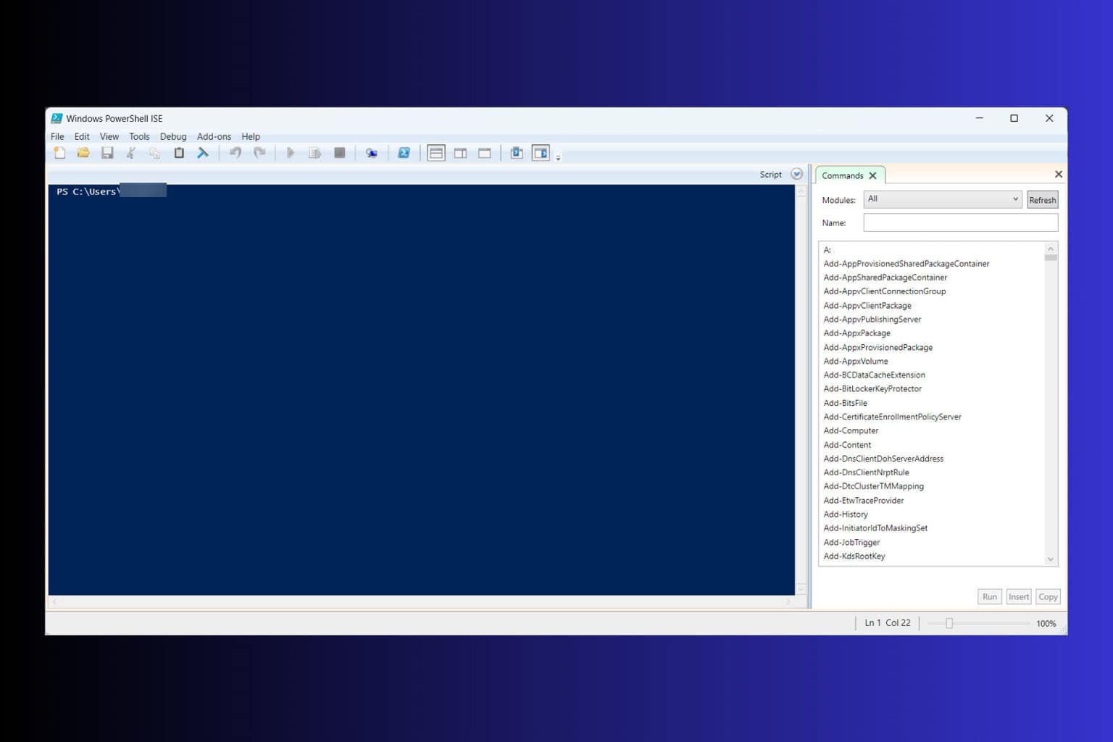
Task: Select Add-Computer command
Action: [x=851, y=431]
